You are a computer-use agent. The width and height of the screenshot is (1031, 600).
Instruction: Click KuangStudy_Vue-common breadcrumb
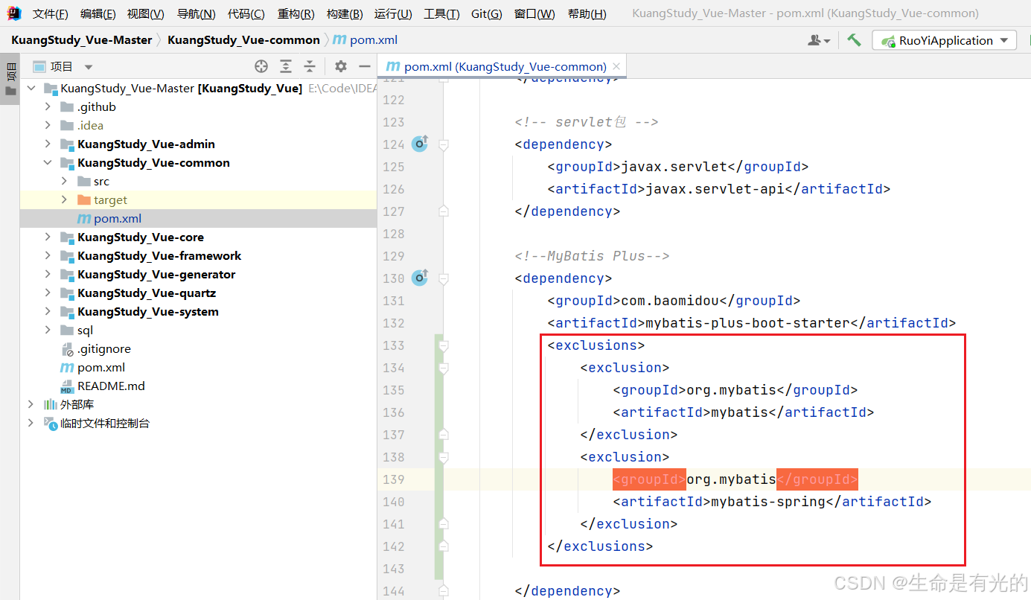243,40
